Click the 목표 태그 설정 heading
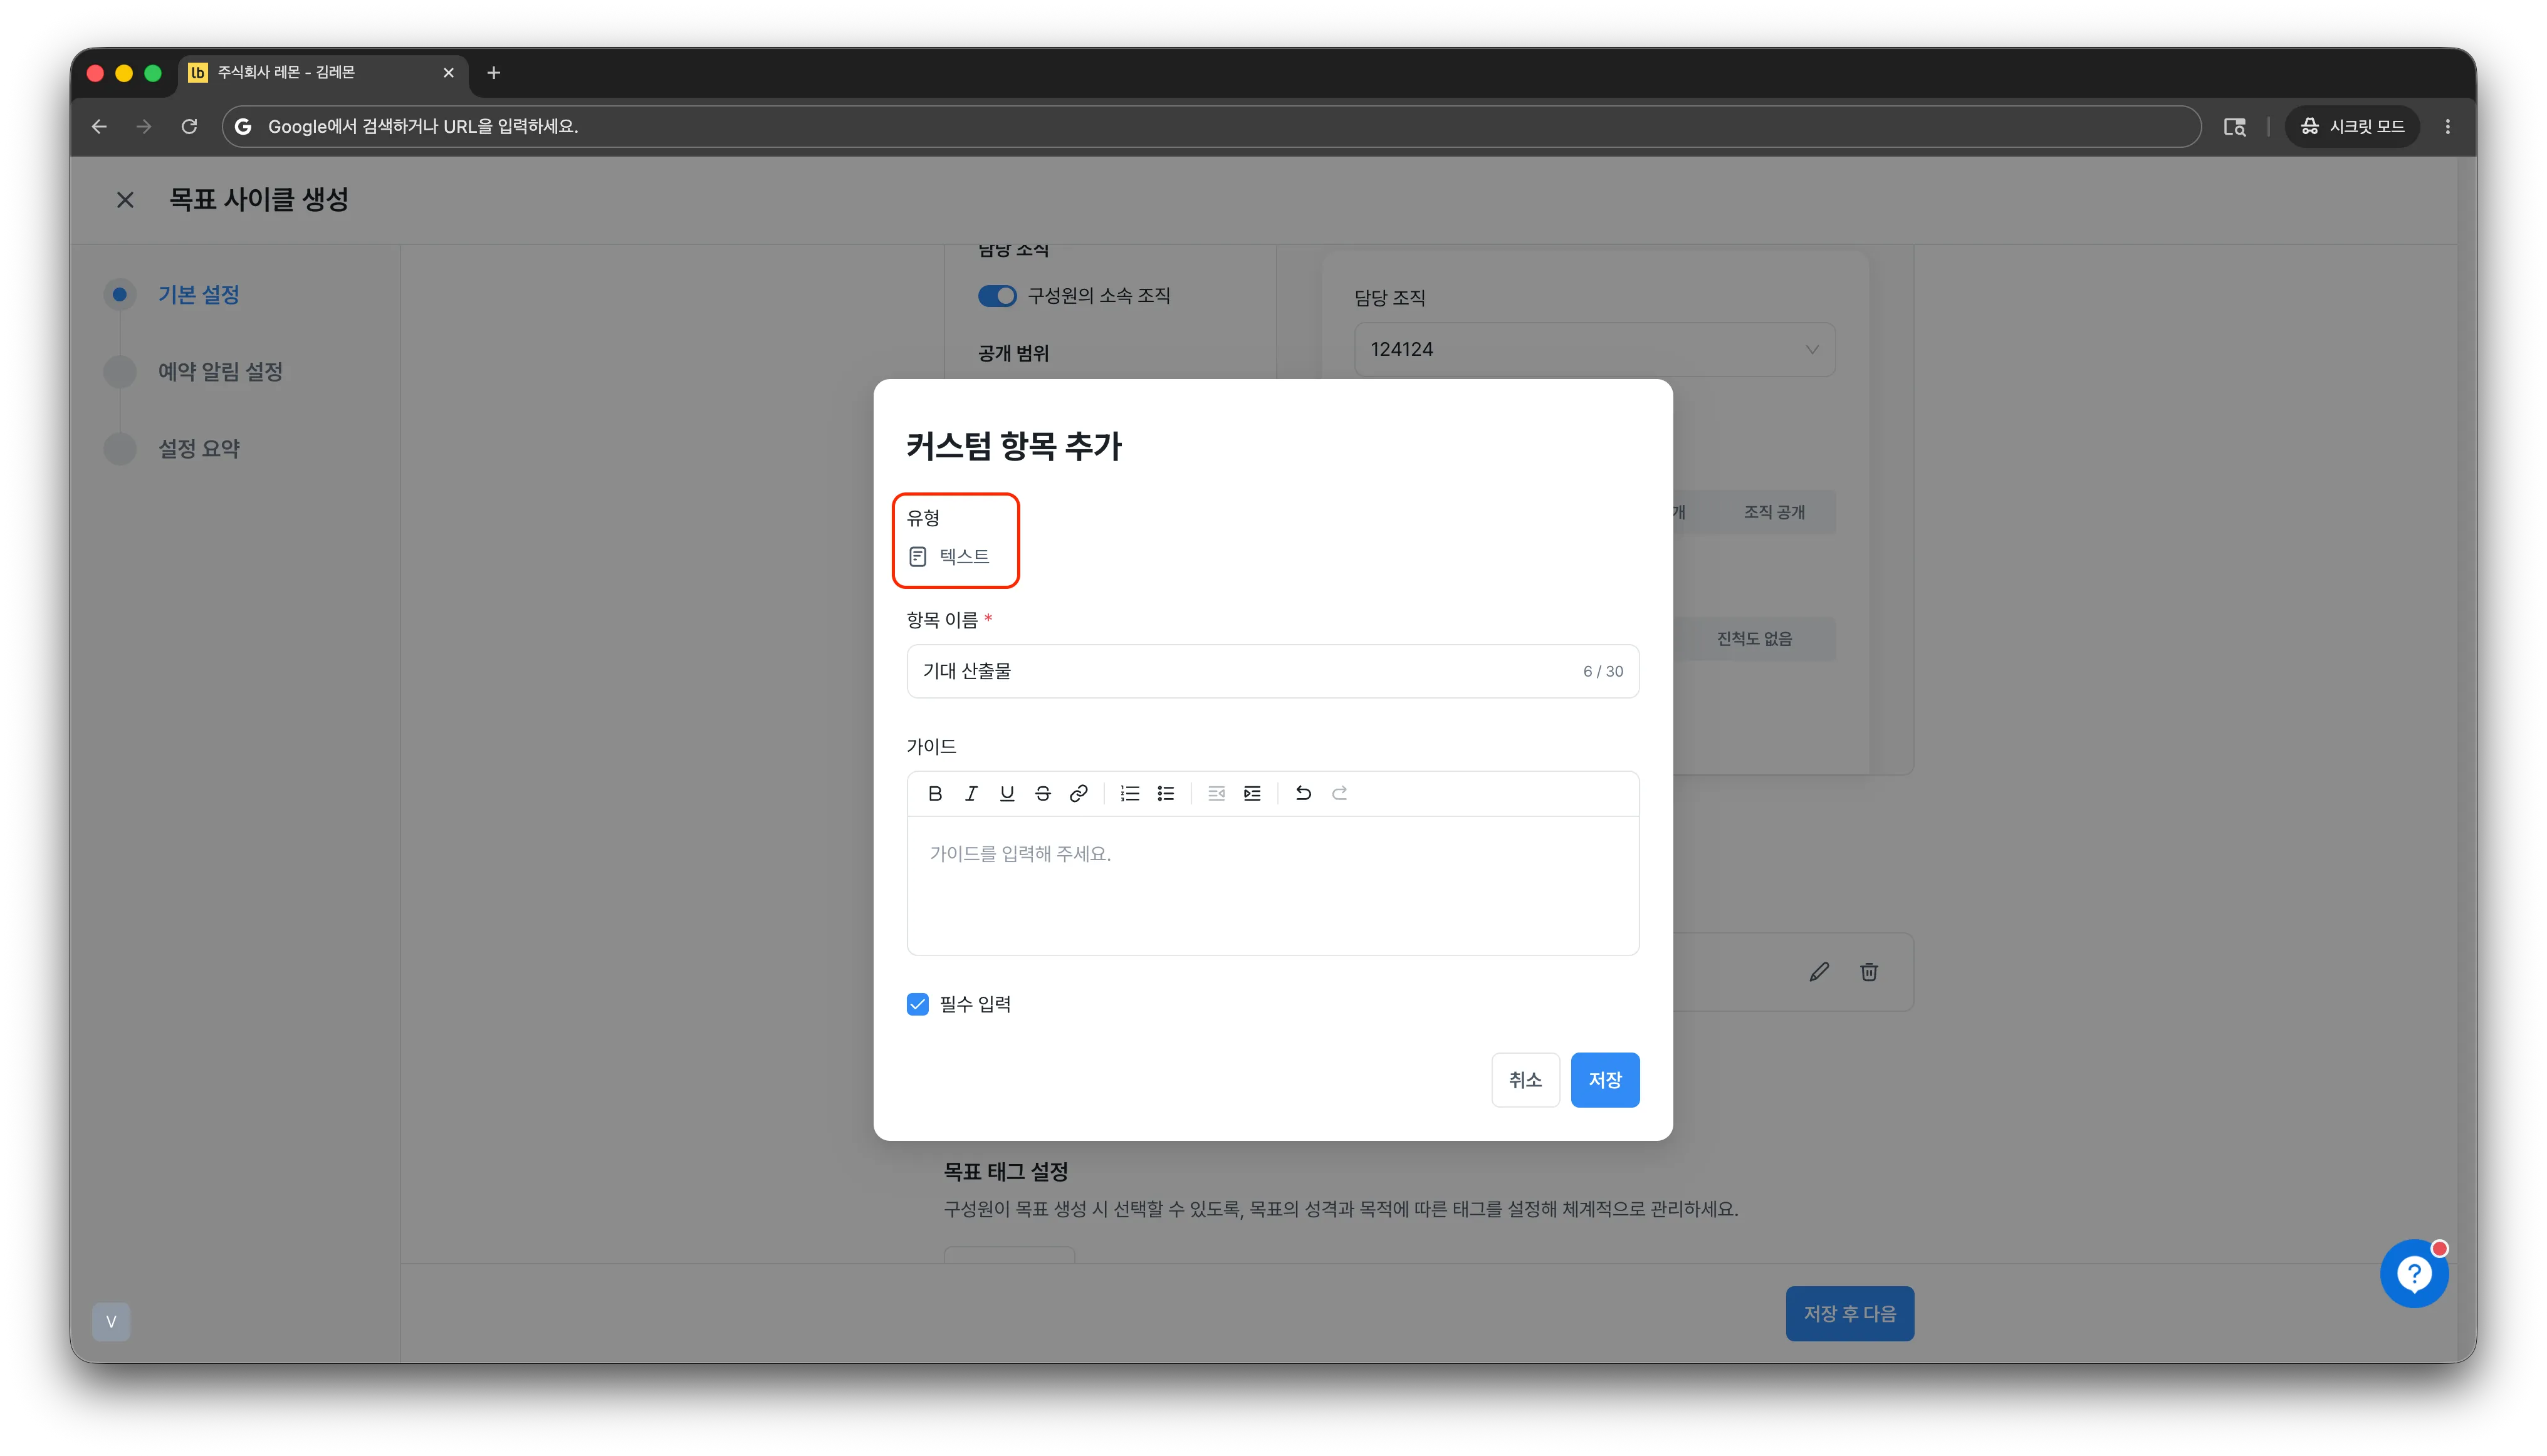 [1007, 1172]
